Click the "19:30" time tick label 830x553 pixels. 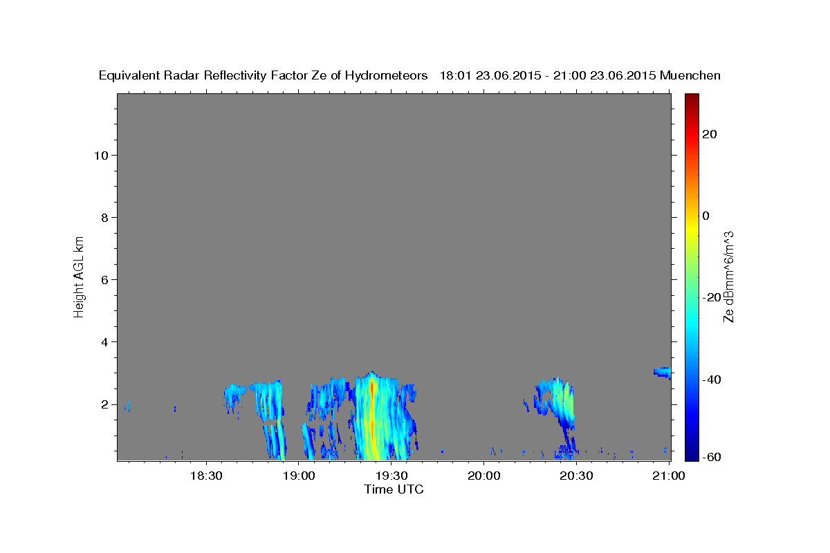(x=391, y=476)
